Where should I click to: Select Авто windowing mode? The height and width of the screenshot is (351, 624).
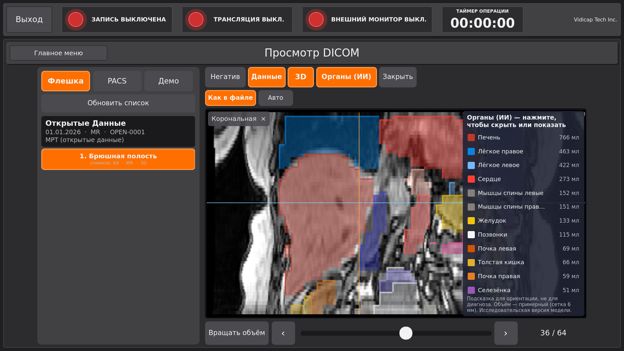click(276, 98)
